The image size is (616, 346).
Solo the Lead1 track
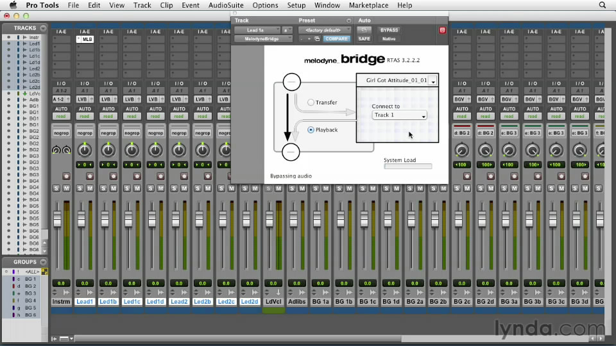click(x=80, y=188)
